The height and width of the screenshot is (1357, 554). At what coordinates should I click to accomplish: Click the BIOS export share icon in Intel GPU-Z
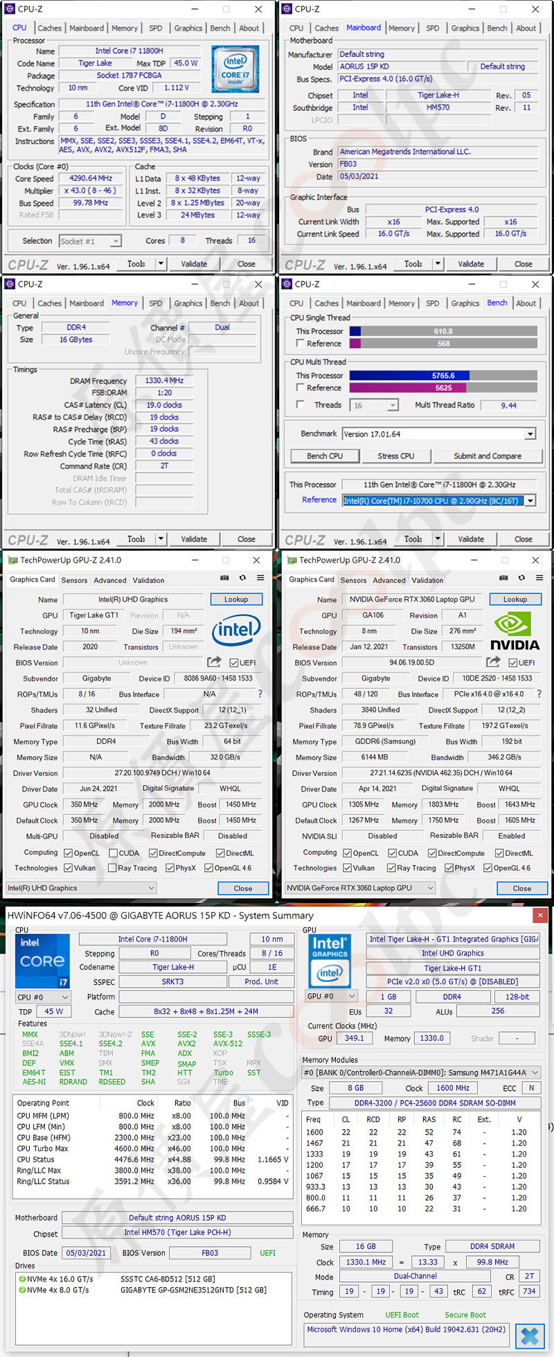(215, 662)
